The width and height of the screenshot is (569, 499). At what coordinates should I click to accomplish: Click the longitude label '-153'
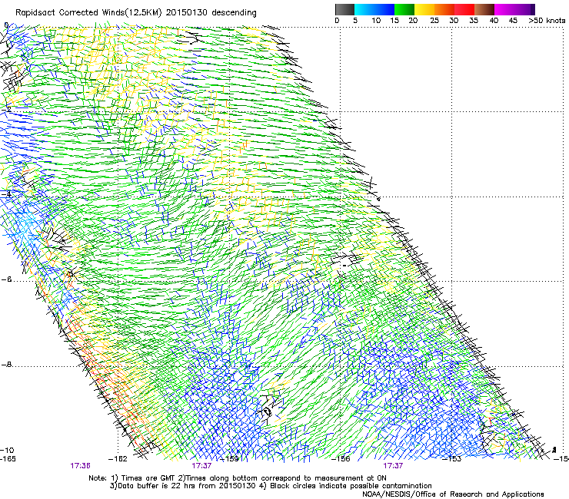click(452, 459)
